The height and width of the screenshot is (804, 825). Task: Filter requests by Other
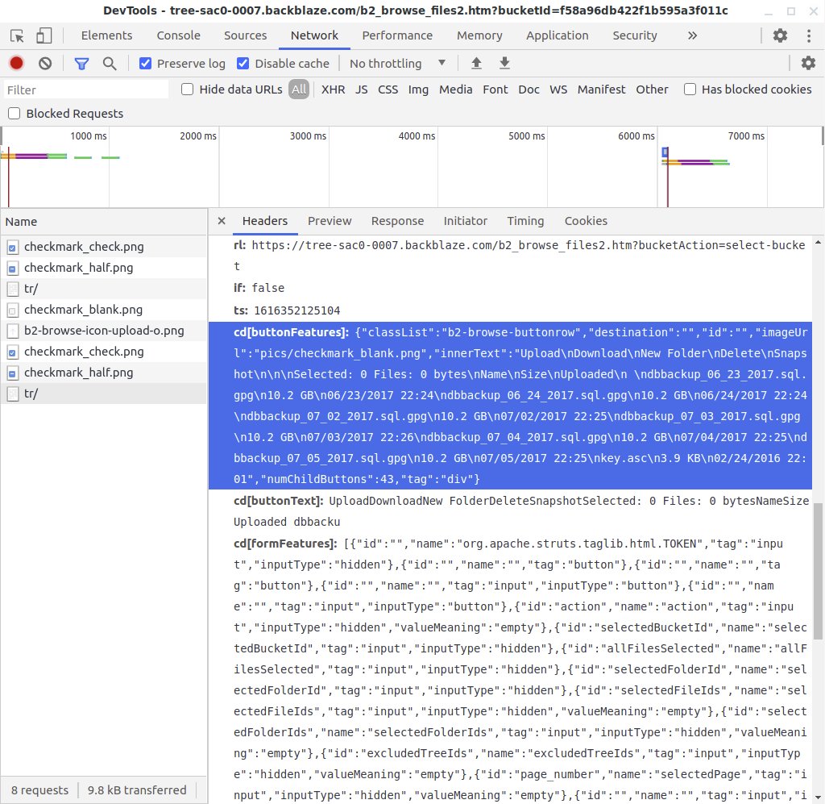point(652,90)
